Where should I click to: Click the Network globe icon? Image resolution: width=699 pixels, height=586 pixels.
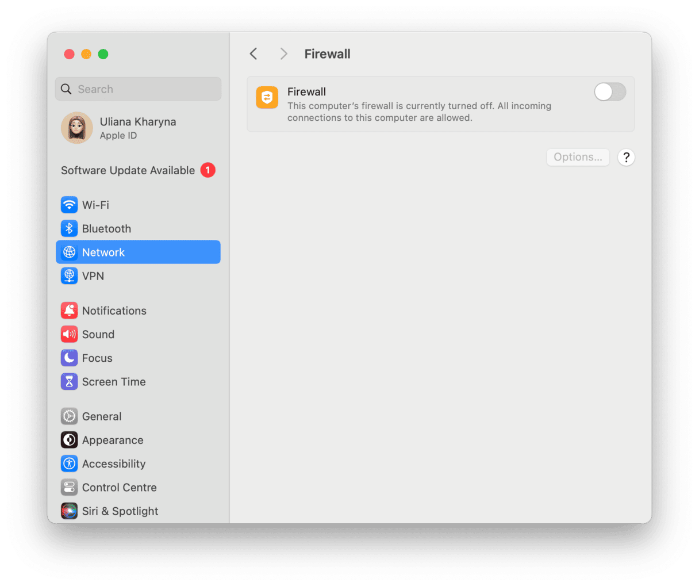point(70,252)
